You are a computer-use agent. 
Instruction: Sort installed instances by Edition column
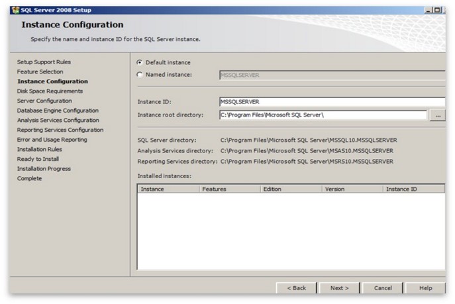click(291, 189)
